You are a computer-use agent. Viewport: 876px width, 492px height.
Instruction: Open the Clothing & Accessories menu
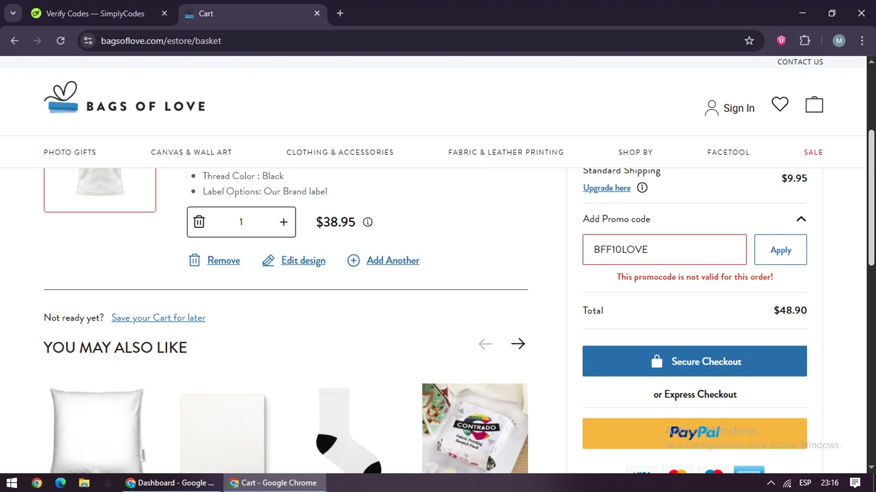pyautogui.click(x=340, y=152)
